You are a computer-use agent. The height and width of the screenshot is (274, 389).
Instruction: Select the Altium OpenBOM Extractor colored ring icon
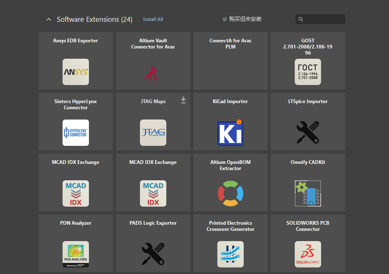(231, 193)
